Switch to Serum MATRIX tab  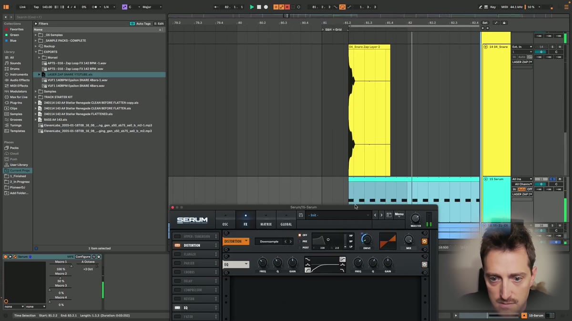tap(266, 220)
